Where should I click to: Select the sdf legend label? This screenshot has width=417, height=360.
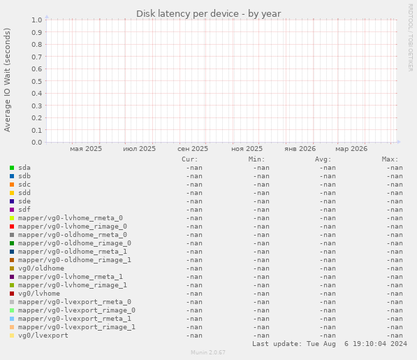coord(24,210)
